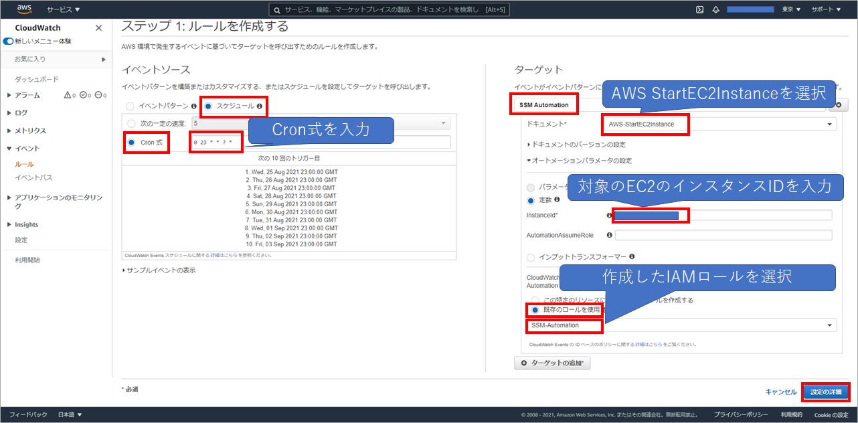Select the Cron 式 radio button
This screenshot has width=858, height=423.
pyautogui.click(x=131, y=142)
